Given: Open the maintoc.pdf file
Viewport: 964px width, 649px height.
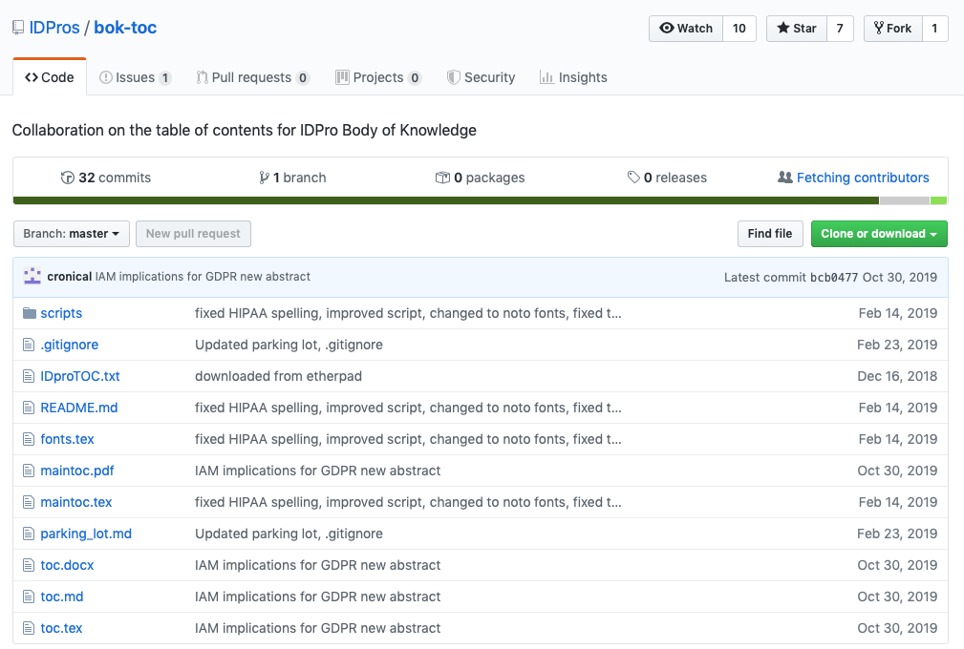Looking at the screenshot, I should [77, 471].
